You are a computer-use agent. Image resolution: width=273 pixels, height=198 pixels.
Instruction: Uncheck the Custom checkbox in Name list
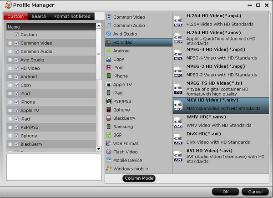(x=16, y=35)
